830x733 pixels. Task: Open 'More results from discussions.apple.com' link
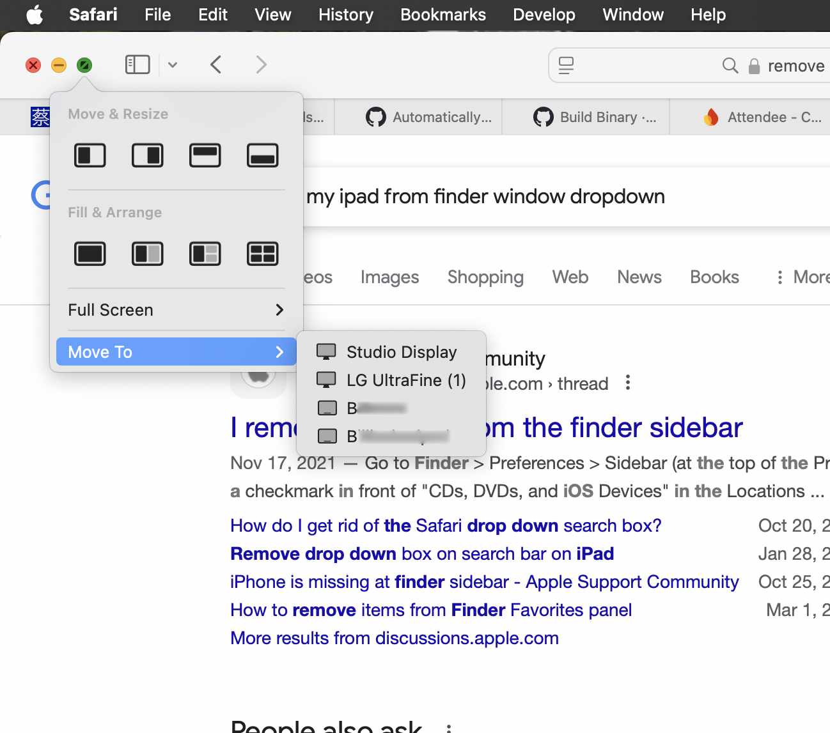395,638
